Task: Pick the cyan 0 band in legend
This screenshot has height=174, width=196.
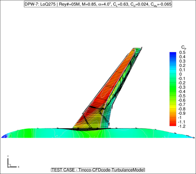Action: coord(173,74)
